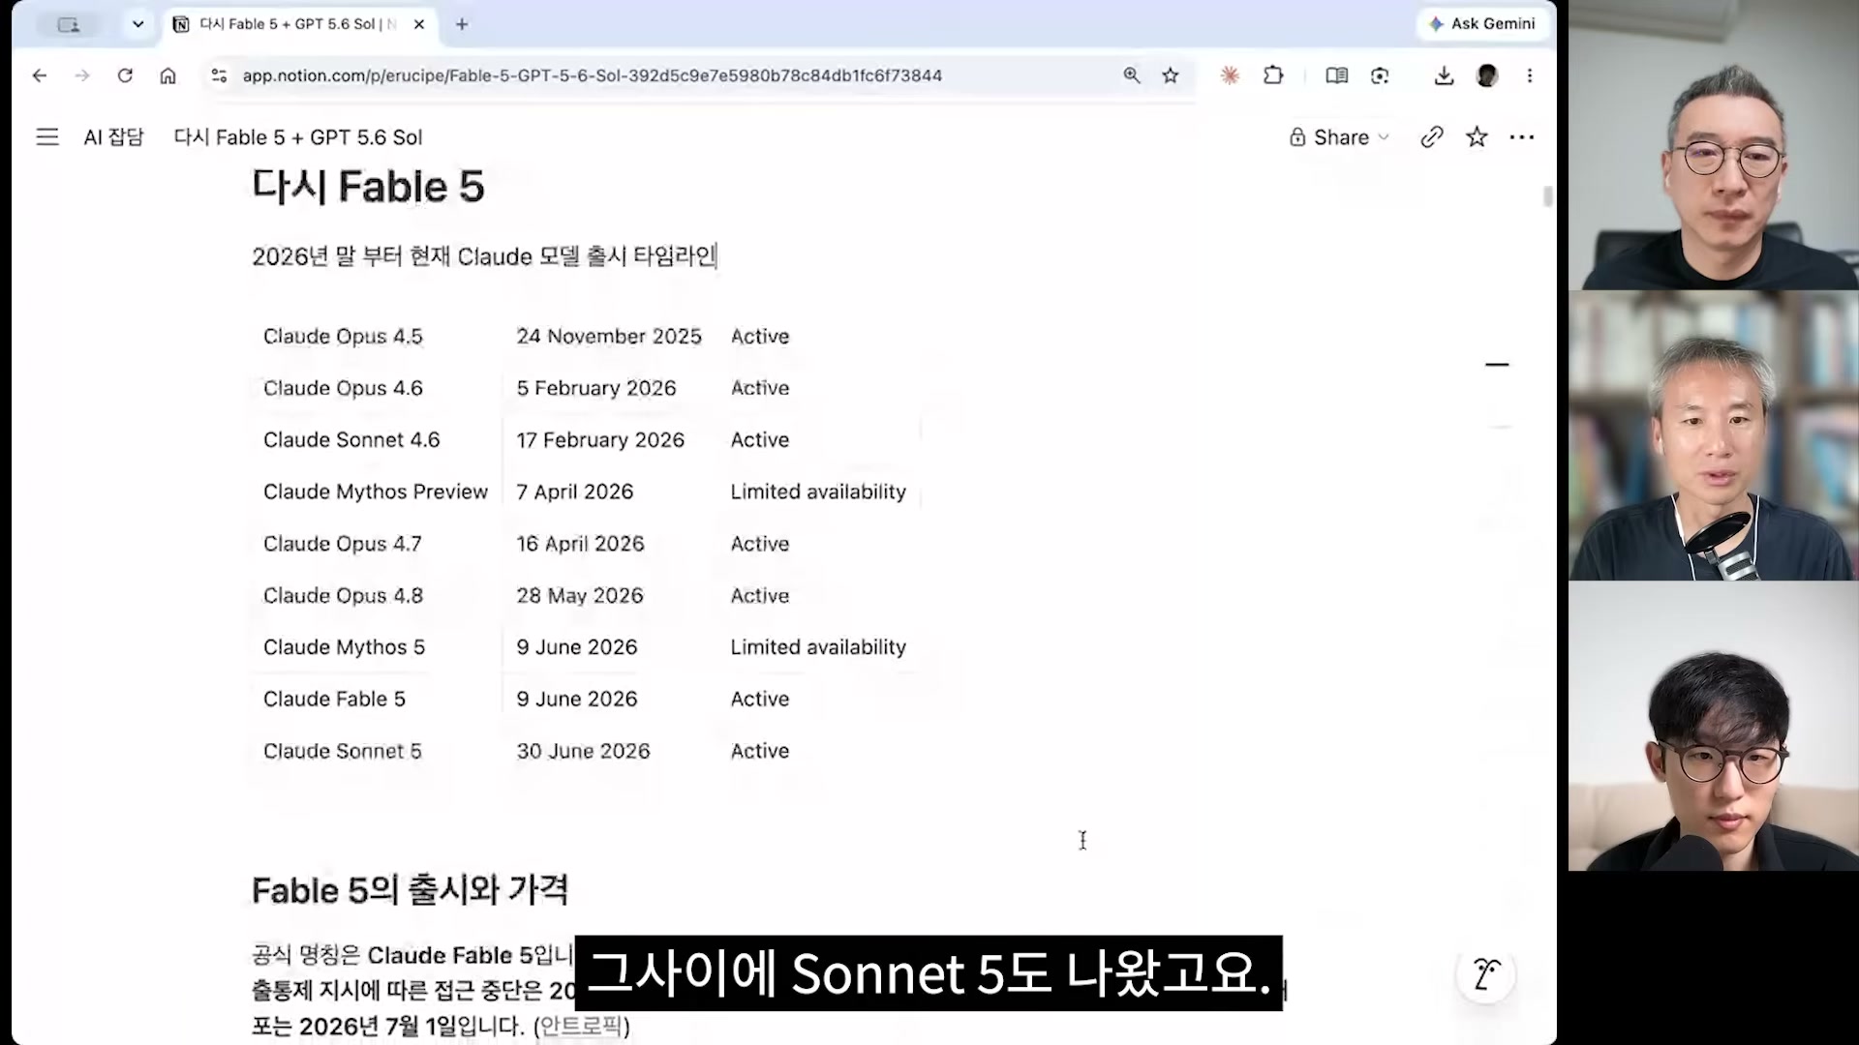
Task: Select the 다시 Fable 5 + GPT 5.6 Sol breadcrumb
Action: point(298,137)
